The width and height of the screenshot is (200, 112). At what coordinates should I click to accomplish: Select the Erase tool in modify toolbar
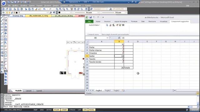[6, 17]
